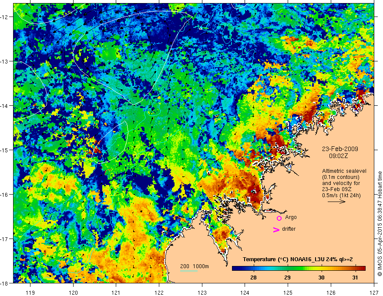
Task: Click the latitude axis label -16
Action: click(4, 195)
